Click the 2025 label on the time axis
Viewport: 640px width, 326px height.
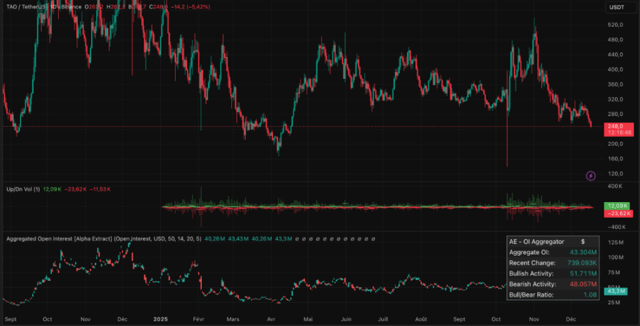coord(161,319)
